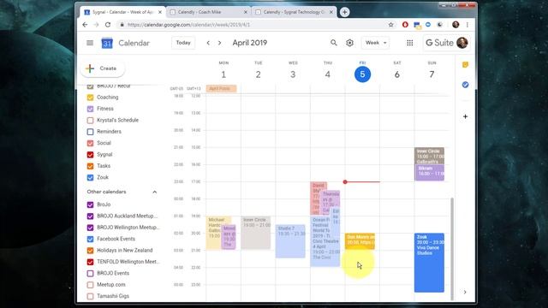Open the Bikram event on Sunday

pyautogui.click(x=429, y=173)
